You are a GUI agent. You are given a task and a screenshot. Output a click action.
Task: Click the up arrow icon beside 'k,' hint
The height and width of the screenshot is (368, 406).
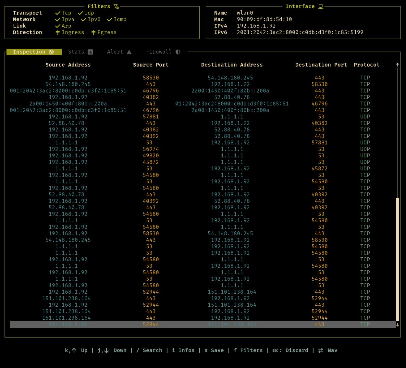(74, 350)
